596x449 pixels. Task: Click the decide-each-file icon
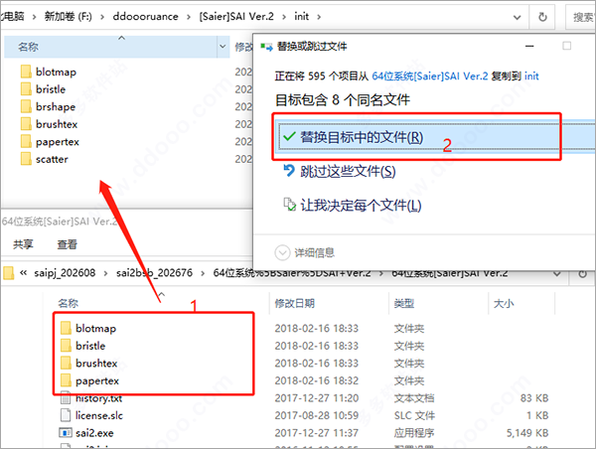(x=289, y=205)
